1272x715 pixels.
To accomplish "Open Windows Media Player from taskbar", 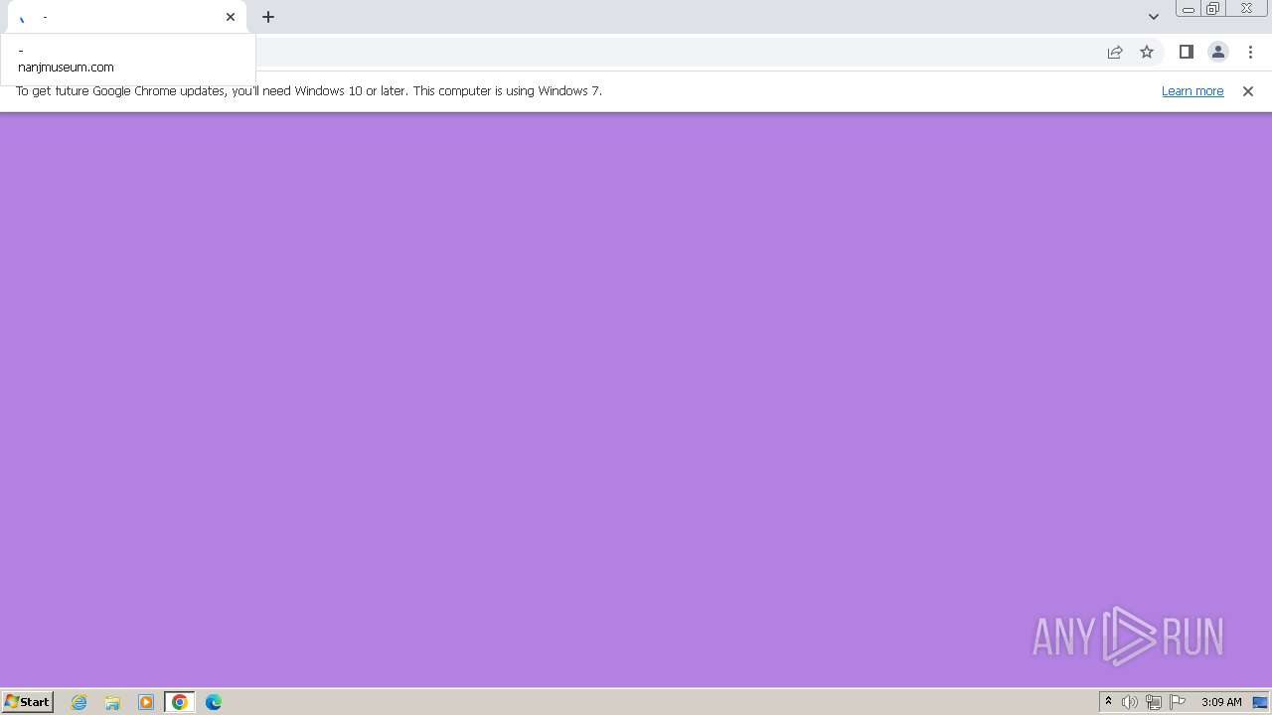I will [146, 702].
